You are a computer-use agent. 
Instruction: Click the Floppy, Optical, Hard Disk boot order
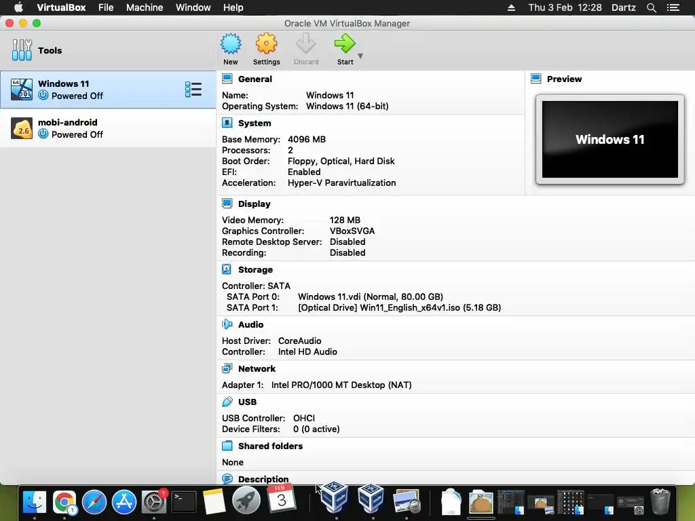coord(341,161)
